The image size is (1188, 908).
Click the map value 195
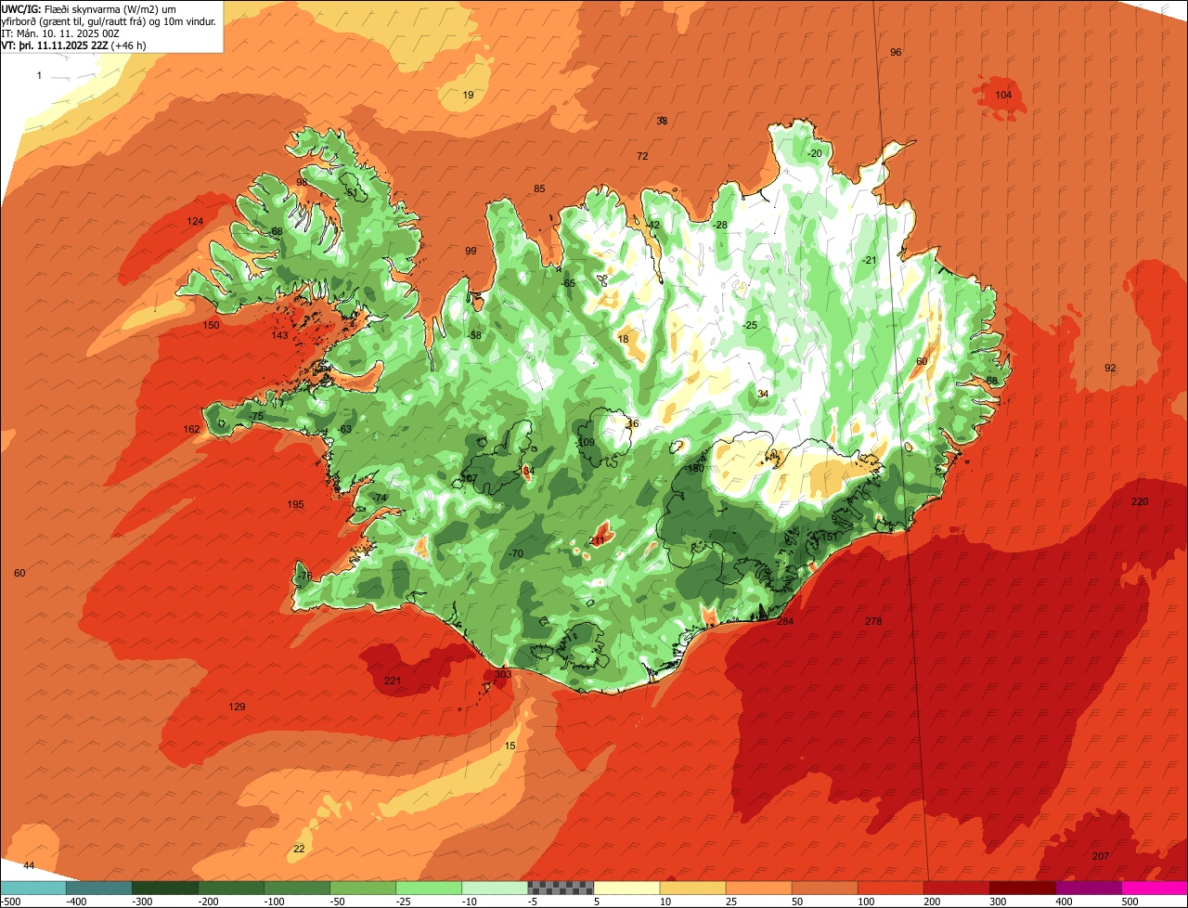[295, 504]
